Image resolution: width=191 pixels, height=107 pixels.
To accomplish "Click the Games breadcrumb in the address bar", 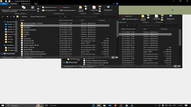I will pos(24,17).
